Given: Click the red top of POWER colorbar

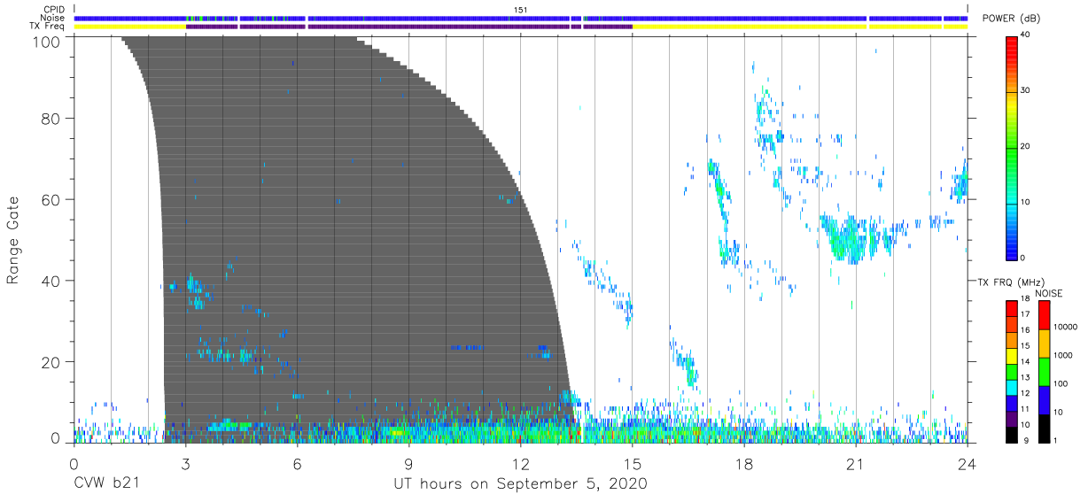Looking at the screenshot, I should coord(1012,49).
